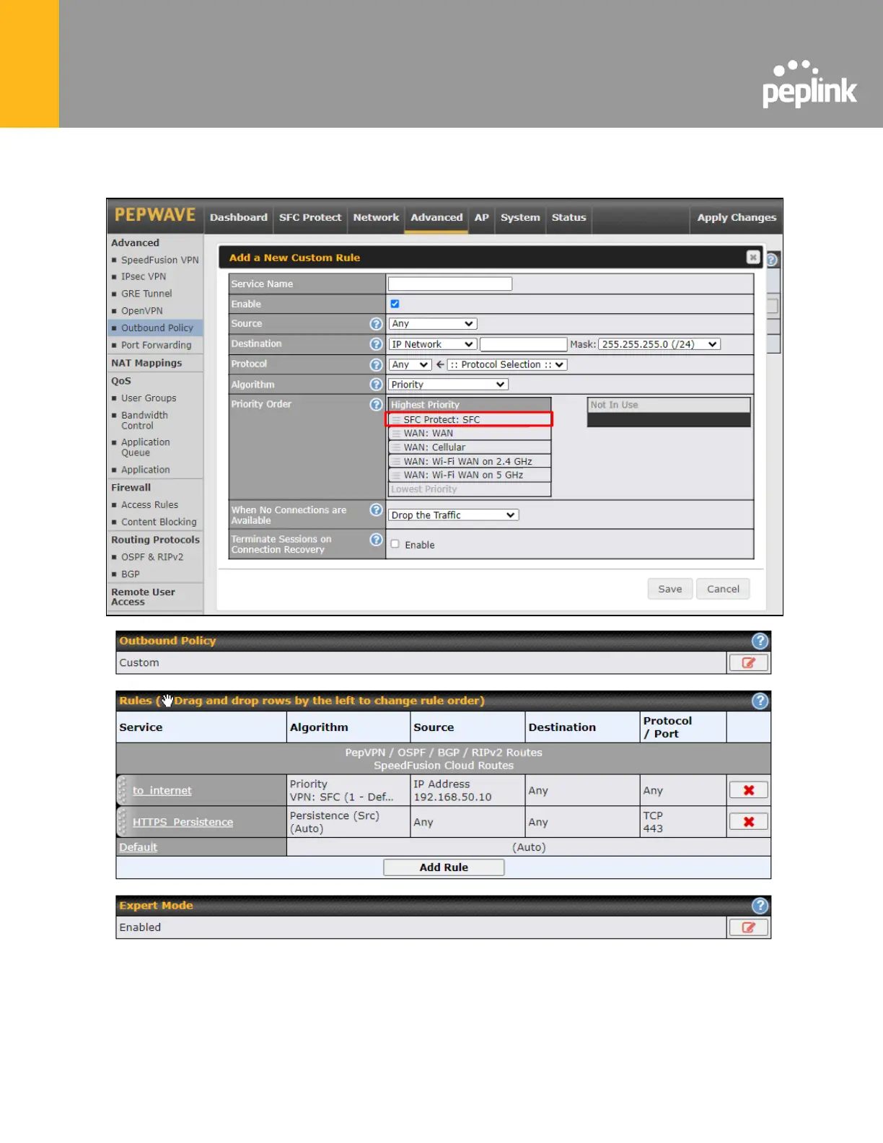Open the Protocol Selection dropdown

pyautogui.click(x=507, y=365)
